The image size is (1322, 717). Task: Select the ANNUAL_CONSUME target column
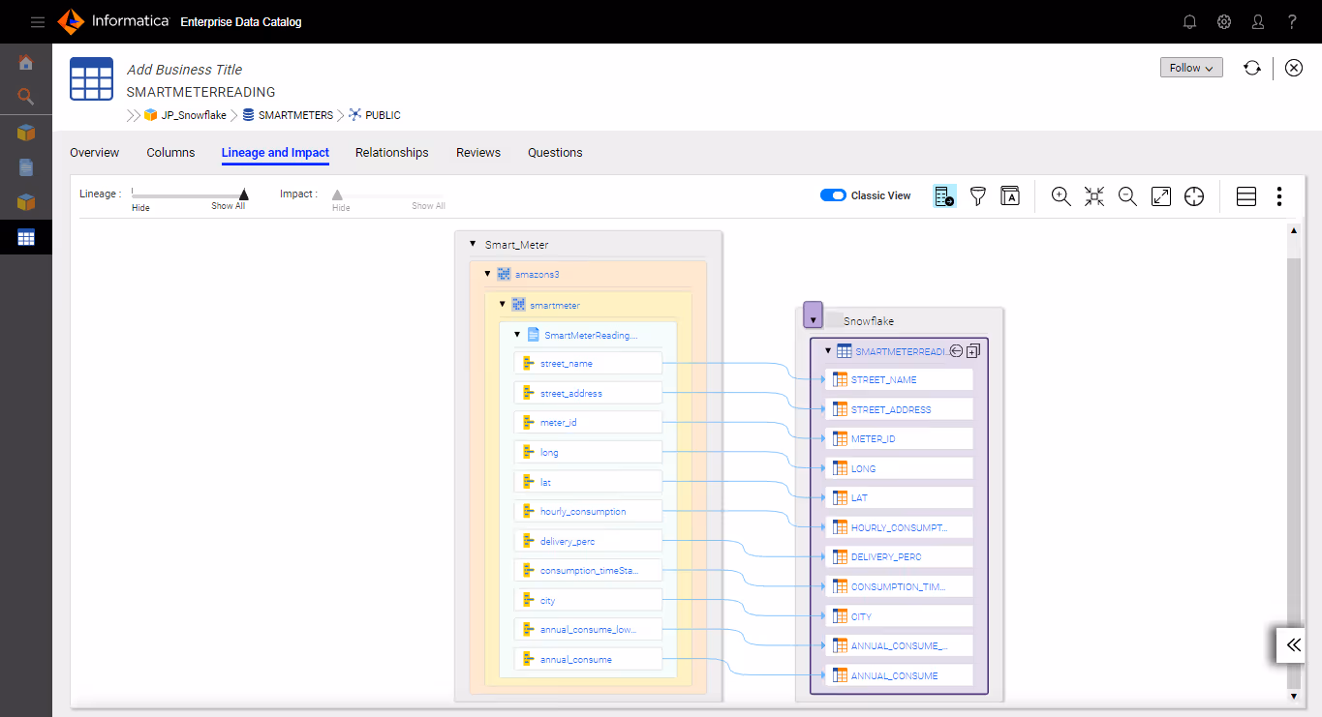tap(899, 675)
